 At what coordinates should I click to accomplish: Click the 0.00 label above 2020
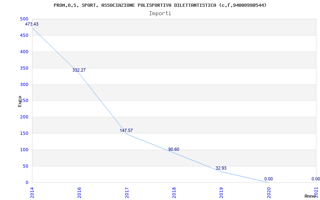tap(268, 179)
